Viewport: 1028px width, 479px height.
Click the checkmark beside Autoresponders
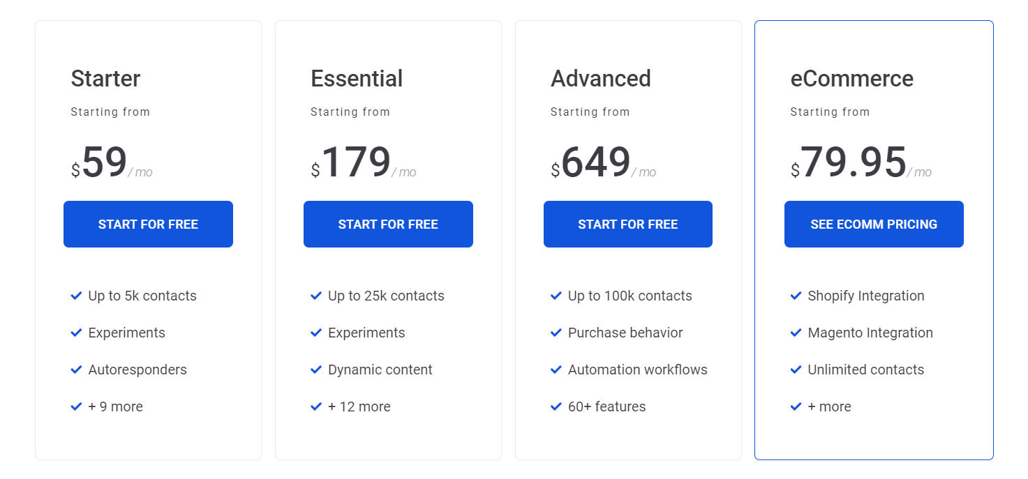point(76,370)
